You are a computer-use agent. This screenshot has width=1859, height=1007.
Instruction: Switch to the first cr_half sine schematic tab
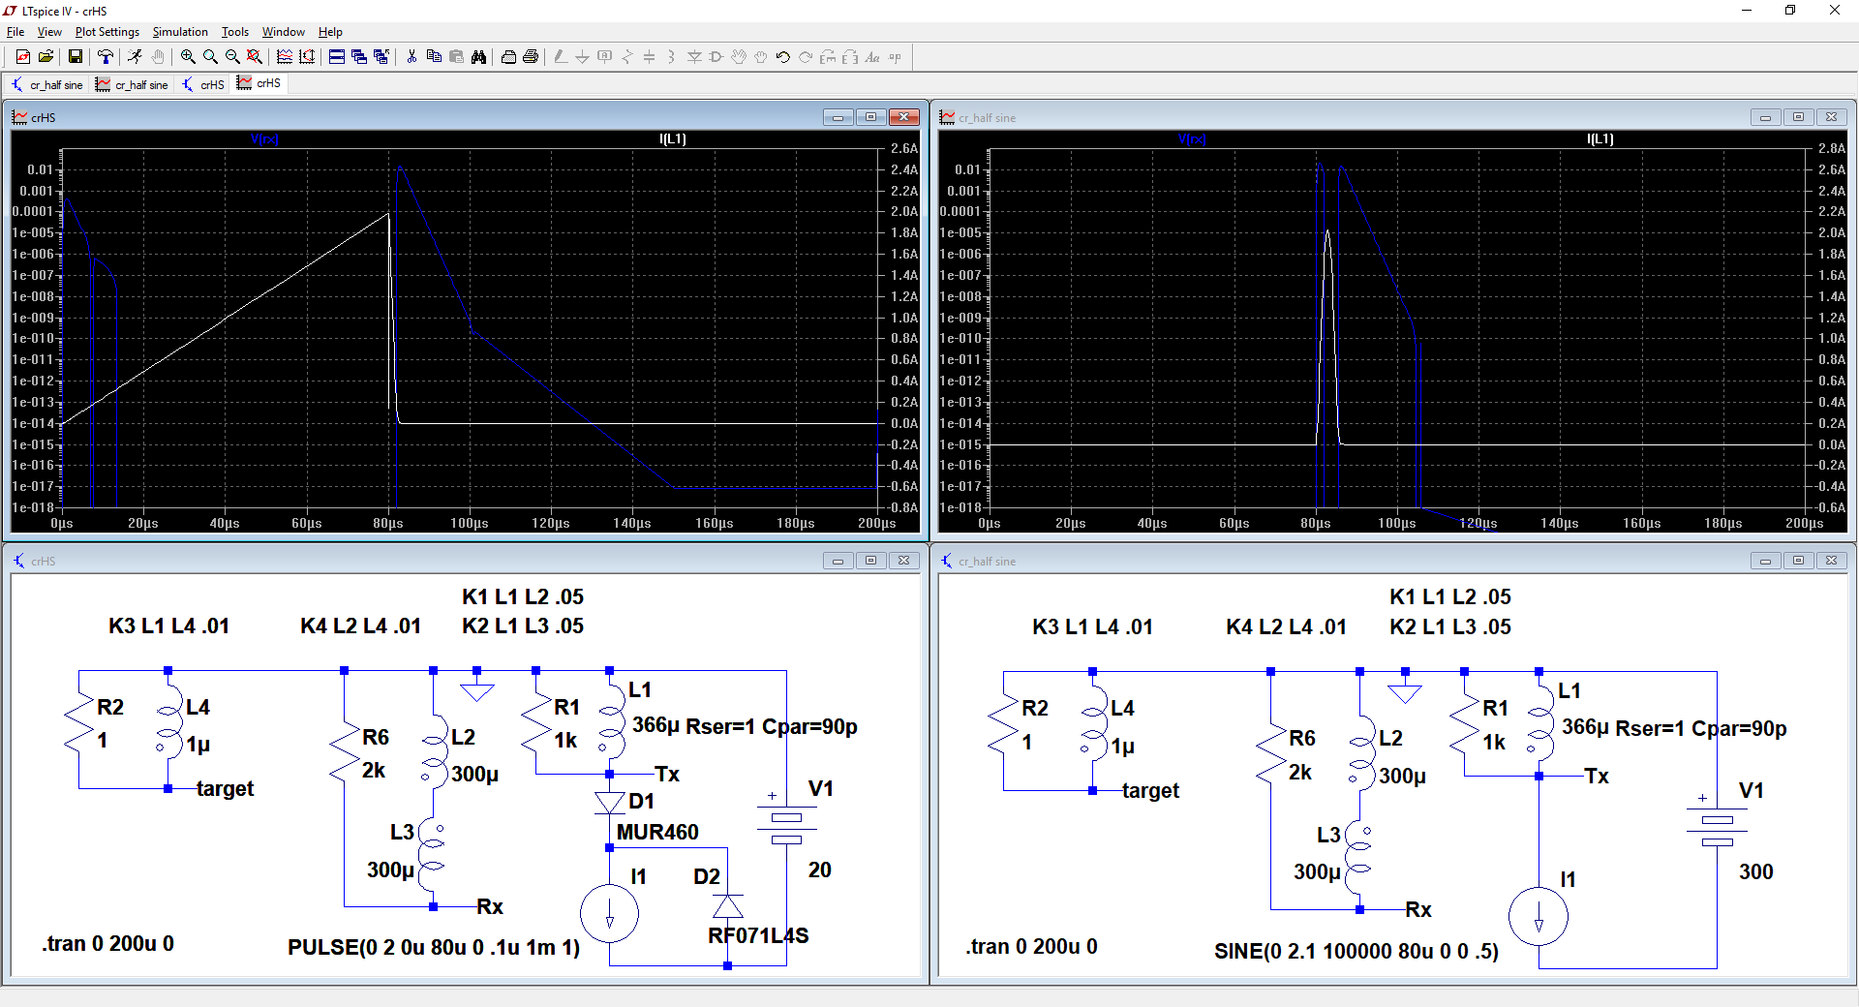pyautogui.click(x=47, y=85)
